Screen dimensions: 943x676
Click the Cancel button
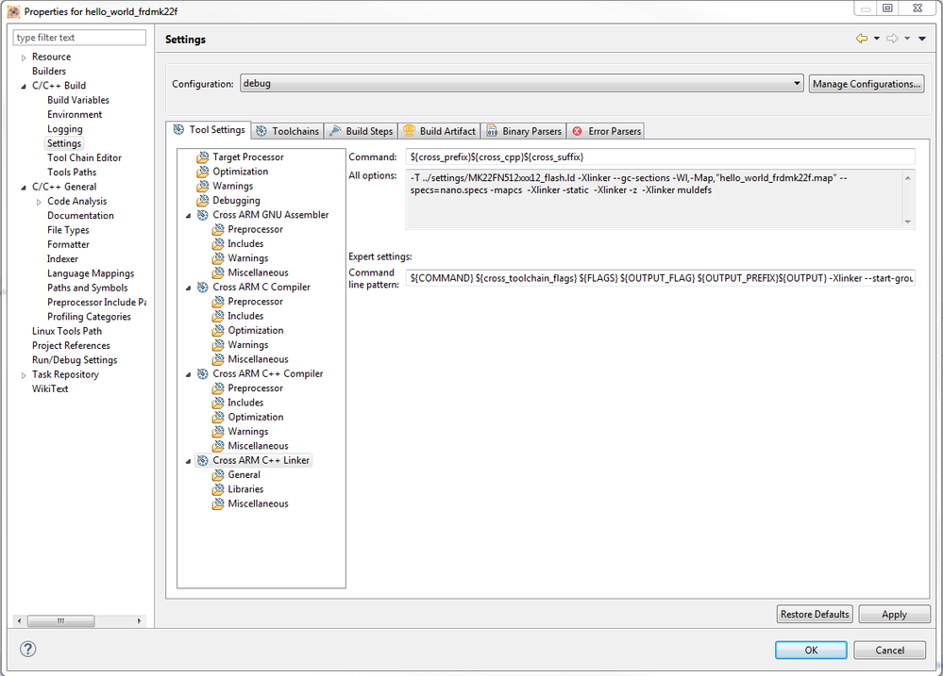[x=889, y=651]
